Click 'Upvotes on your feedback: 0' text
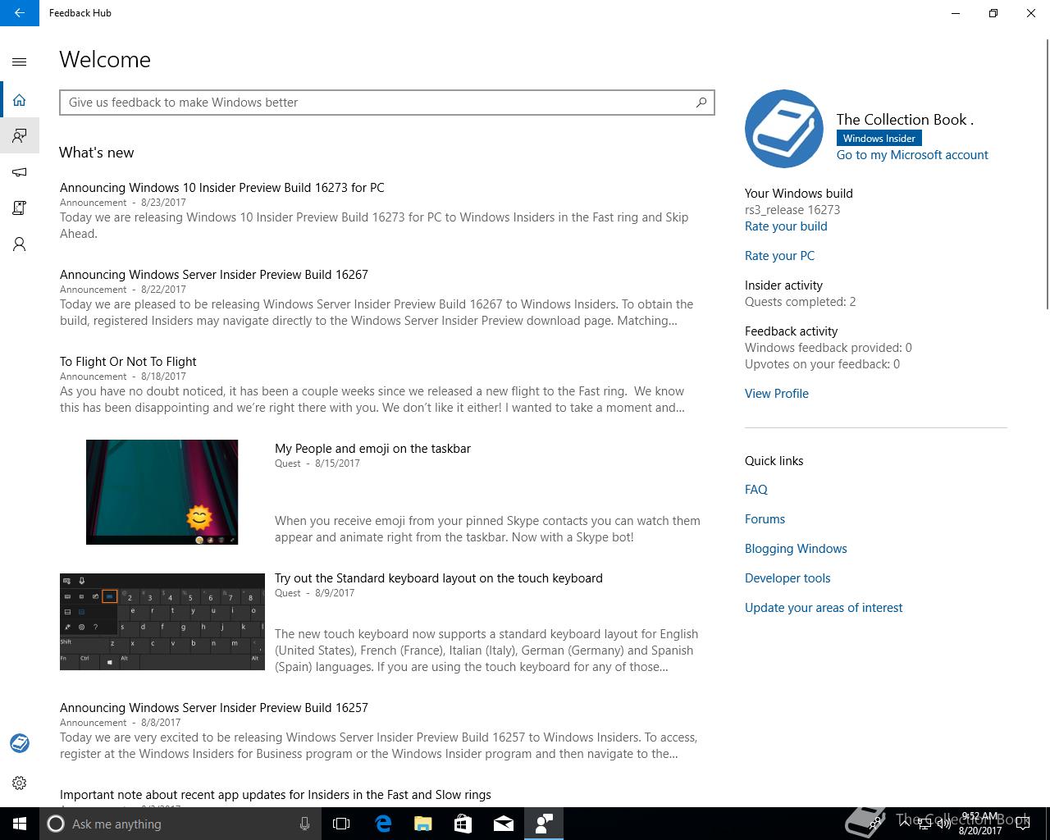 click(x=822, y=364)
